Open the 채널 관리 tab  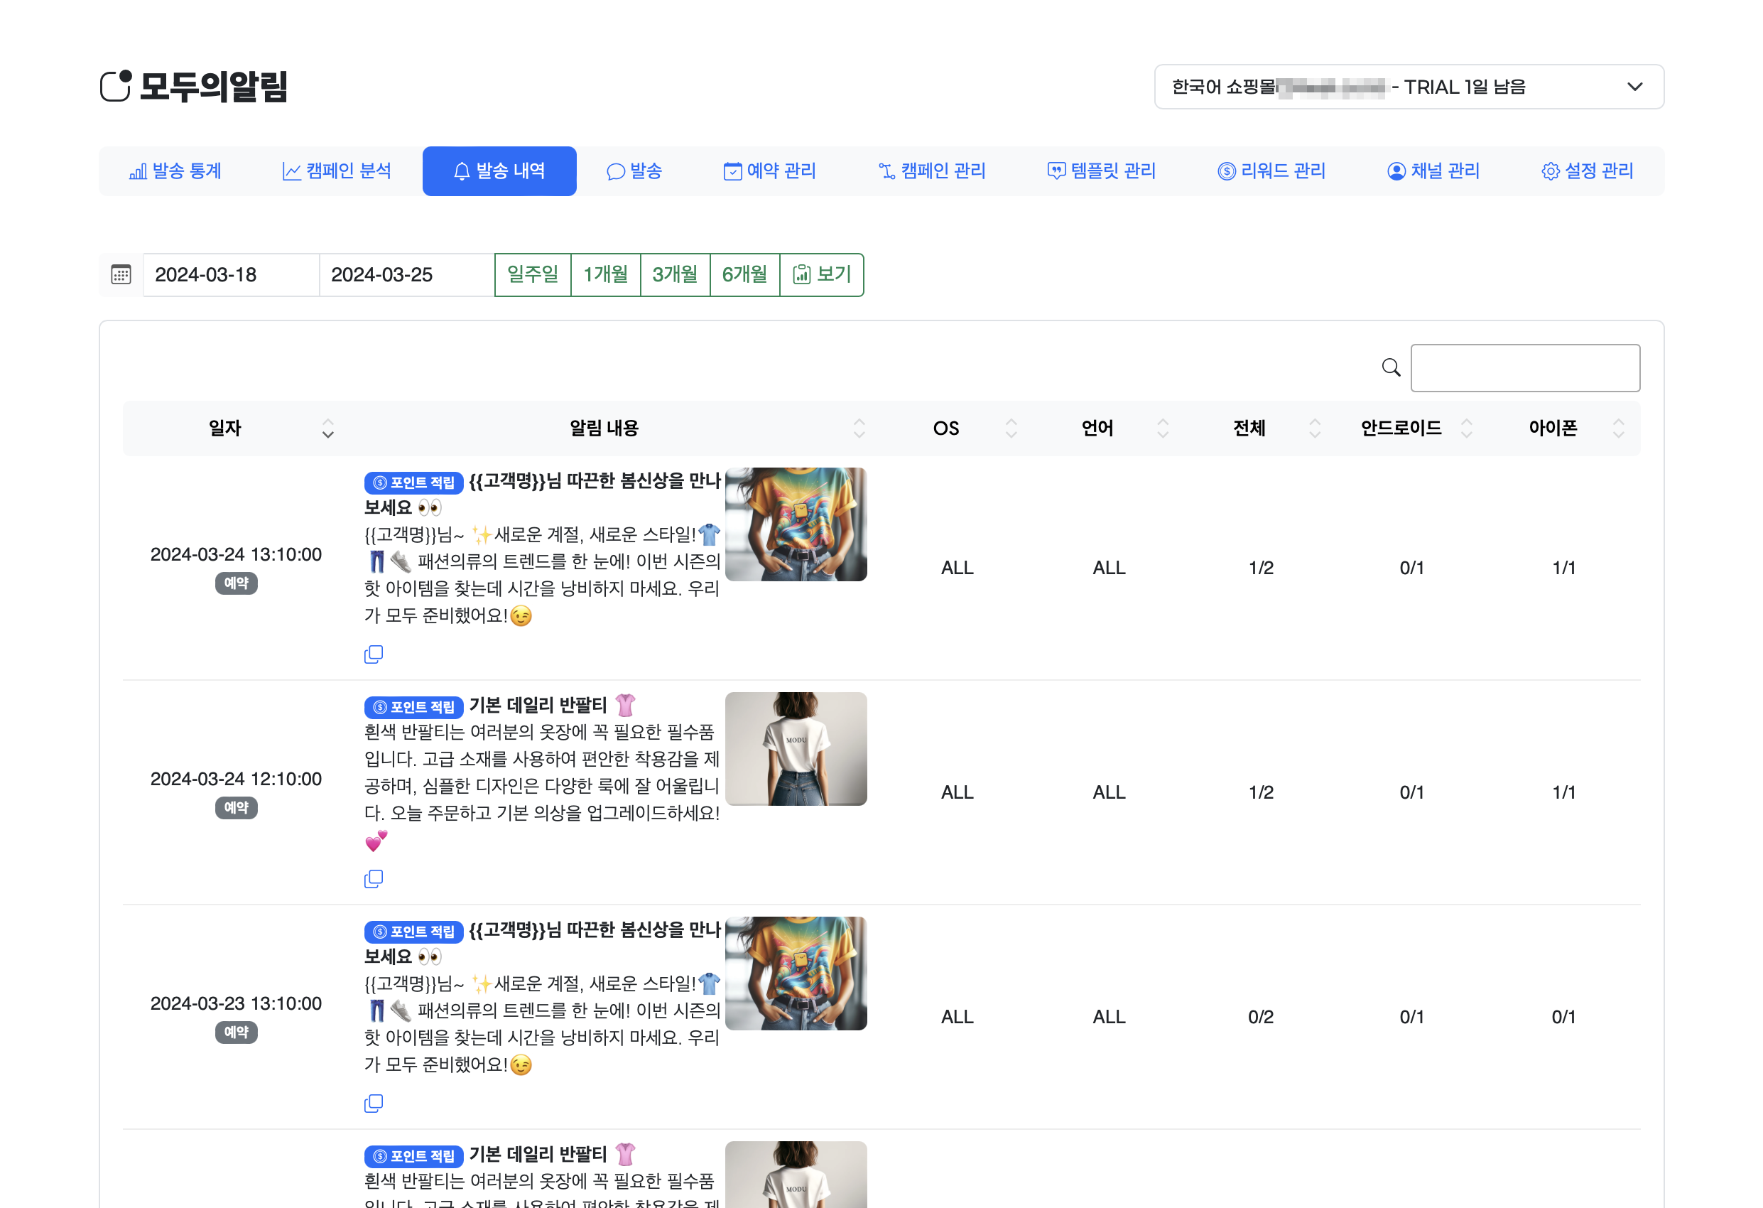[1433, 171]
